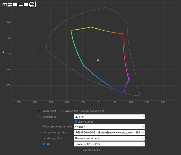The height and width of the screenshot is (155, 181).
Task: Open the Device → A2B → PCS dropdown
Action: click(109, 144)
